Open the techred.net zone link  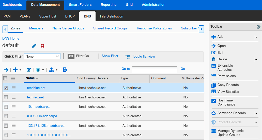(x=35, y=97)
